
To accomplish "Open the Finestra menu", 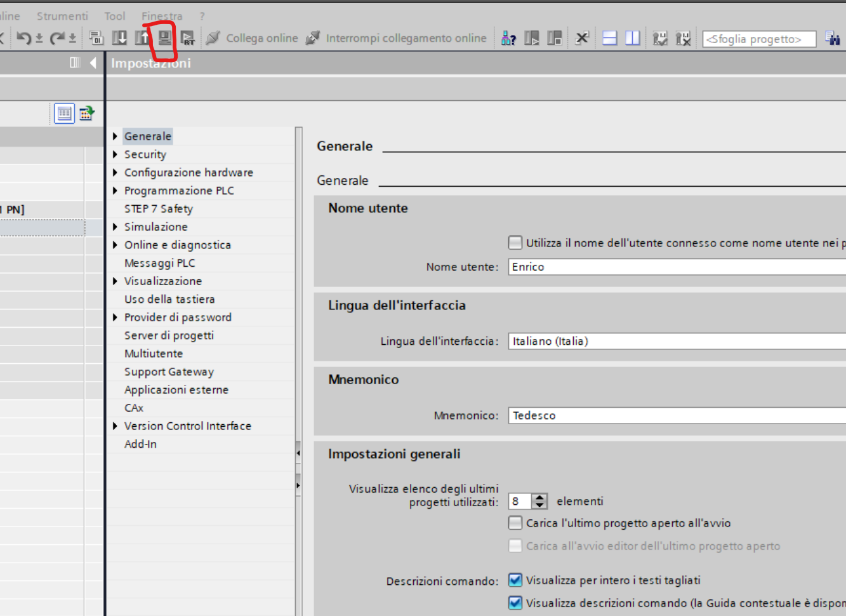I will (x=162, y=16).
